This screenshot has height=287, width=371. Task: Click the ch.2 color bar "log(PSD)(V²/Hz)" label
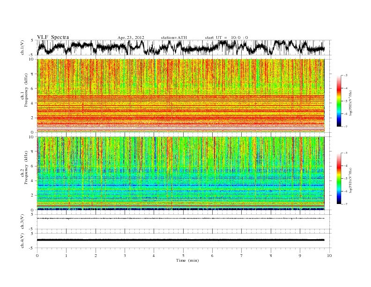(350, 180)
